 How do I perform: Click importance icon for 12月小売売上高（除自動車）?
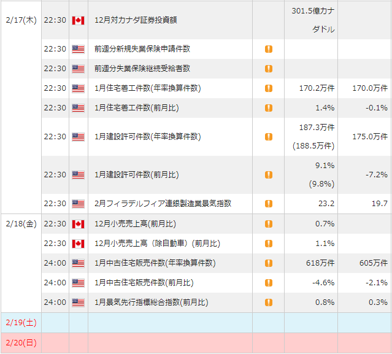[269, 244]
